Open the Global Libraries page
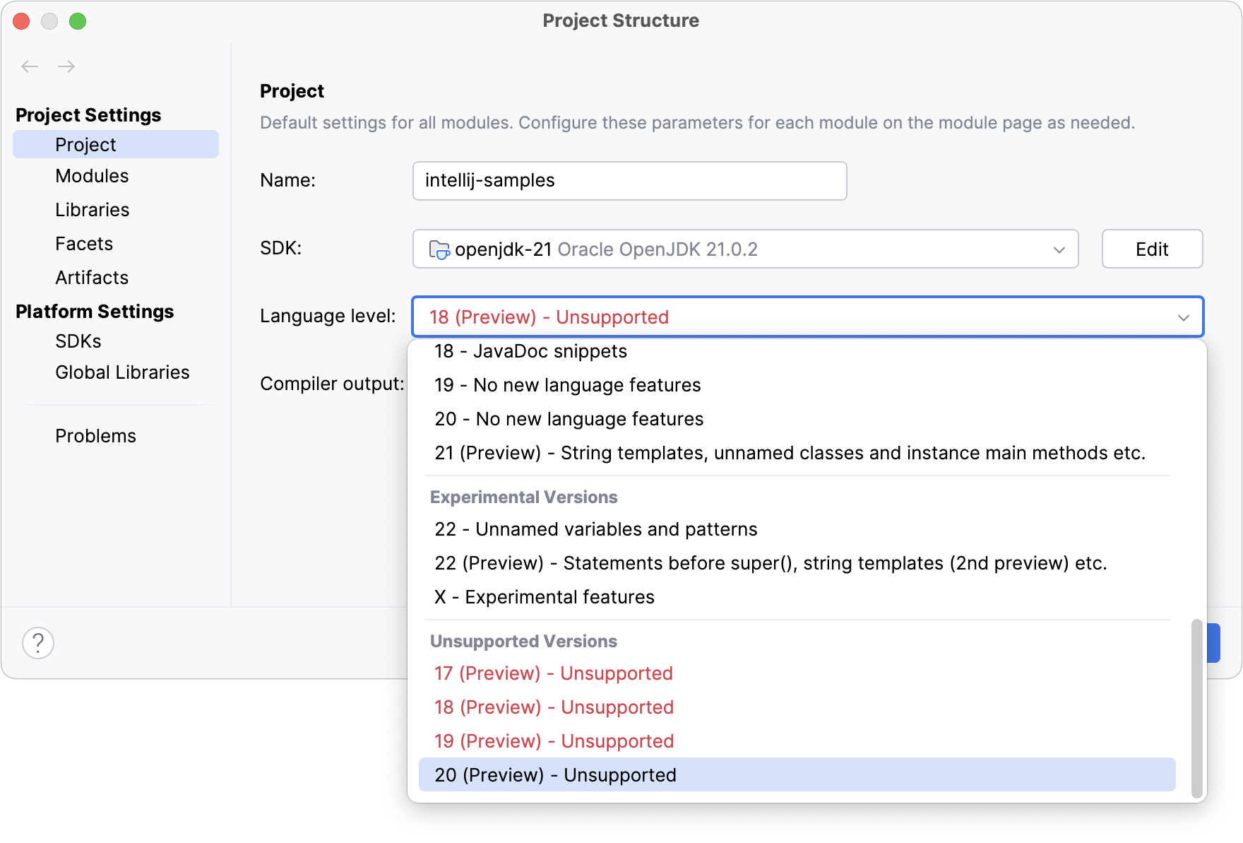The width and height of the screenshot is (1243, 843). pyautogui.click(x=122, y=372)
